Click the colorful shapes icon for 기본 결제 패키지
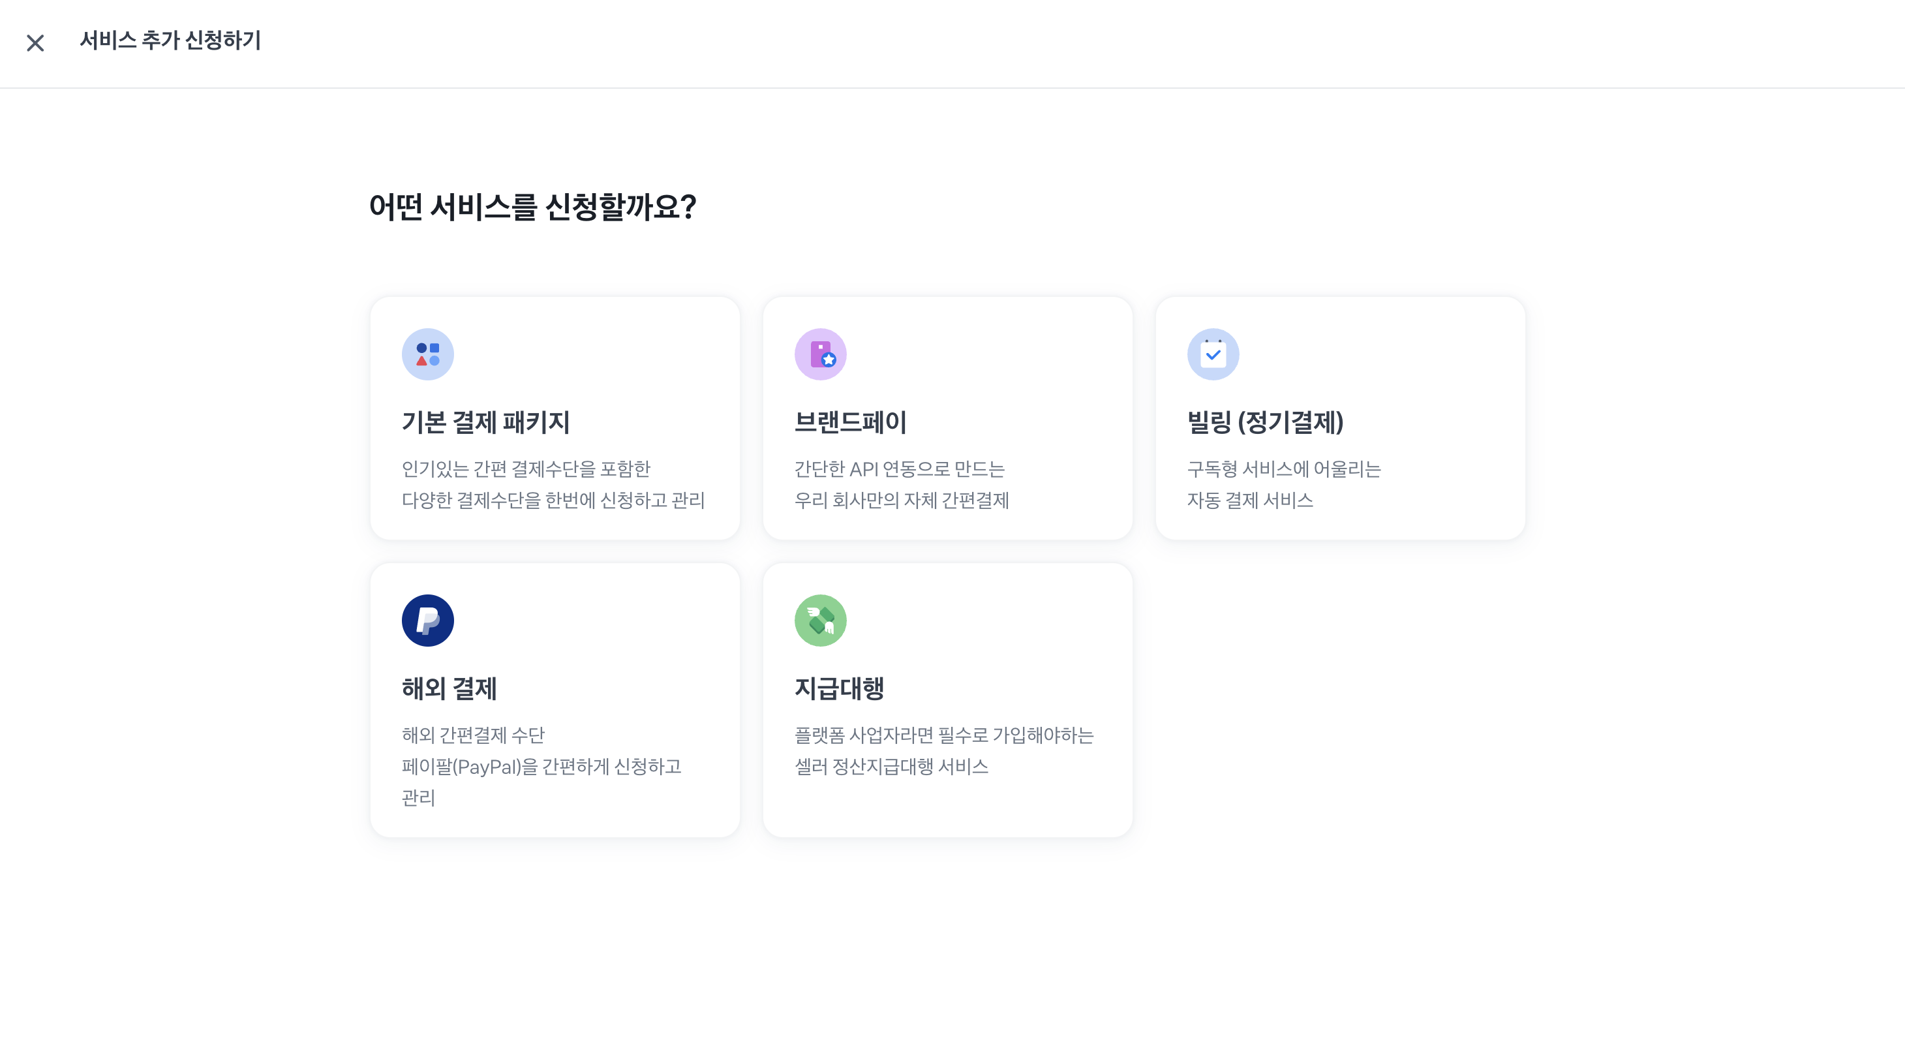 pos(427,354)
